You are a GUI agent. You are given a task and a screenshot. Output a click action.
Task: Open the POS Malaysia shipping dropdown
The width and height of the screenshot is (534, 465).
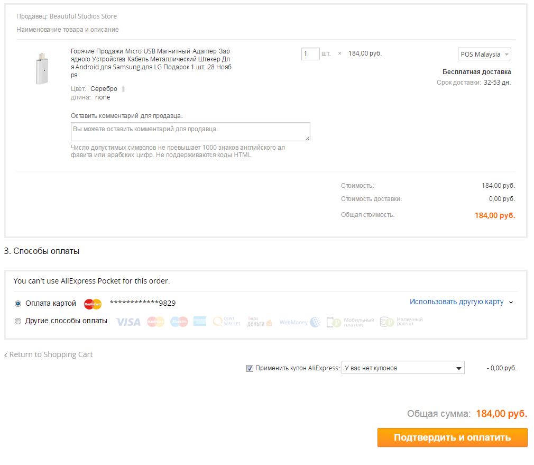click(484, 54)
